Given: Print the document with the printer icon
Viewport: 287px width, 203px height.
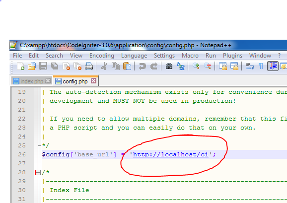Looking at the screenshot, I should pos(89,66).
